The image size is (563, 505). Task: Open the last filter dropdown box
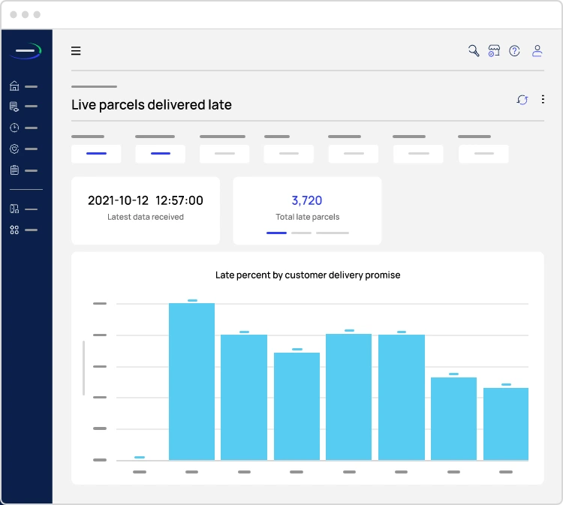pyautogui.click(x=483, y=154)
